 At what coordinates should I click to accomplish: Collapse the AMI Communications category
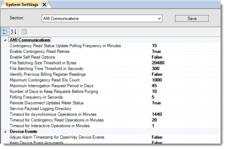5,40
